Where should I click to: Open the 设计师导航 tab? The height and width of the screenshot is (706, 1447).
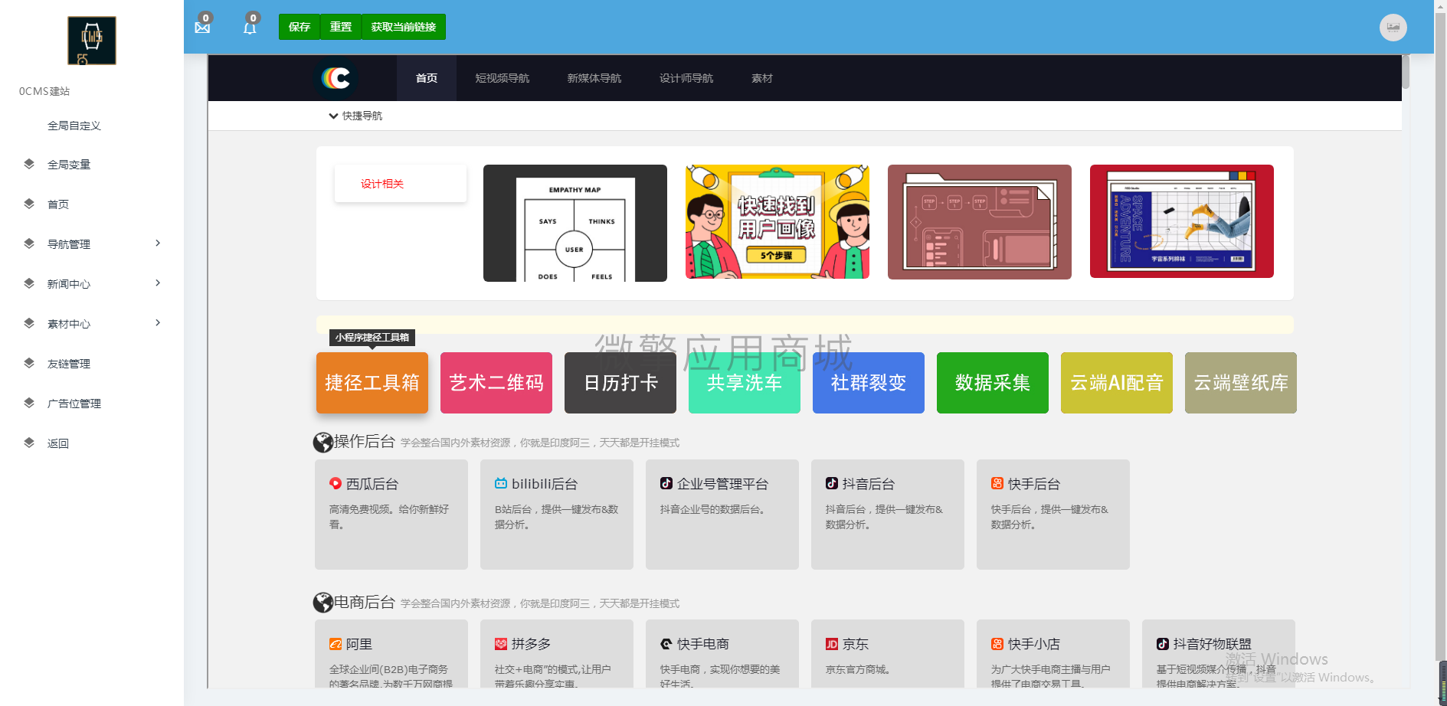(686, 78)
